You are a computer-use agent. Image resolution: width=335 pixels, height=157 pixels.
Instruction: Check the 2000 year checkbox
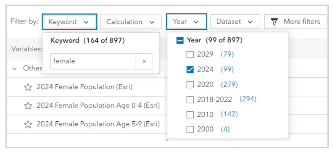pyautogui.click(x=190, y=129)
